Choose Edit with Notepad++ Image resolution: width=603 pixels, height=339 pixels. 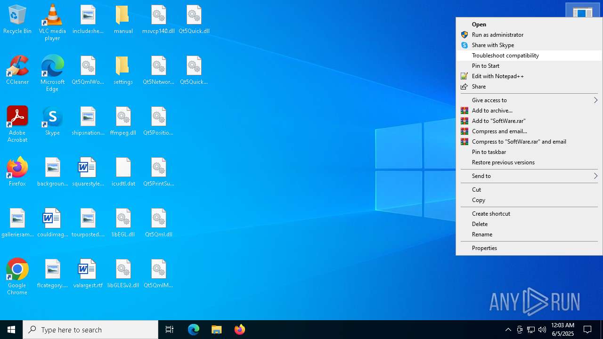(529, 76)
